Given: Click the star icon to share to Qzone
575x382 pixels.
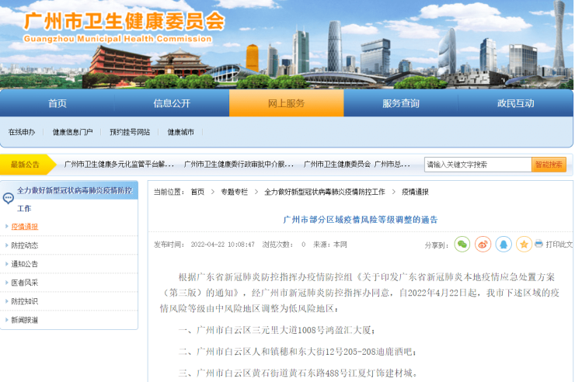Looking at the screenshot, I should click(x=524, y=244).
